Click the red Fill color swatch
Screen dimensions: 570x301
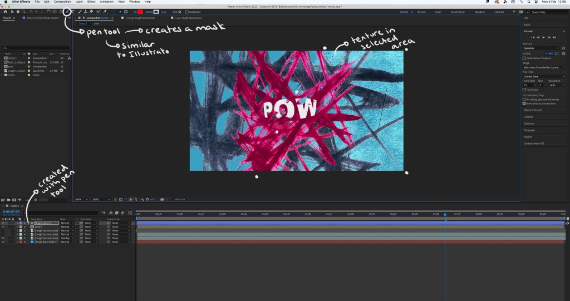[140, 11]
